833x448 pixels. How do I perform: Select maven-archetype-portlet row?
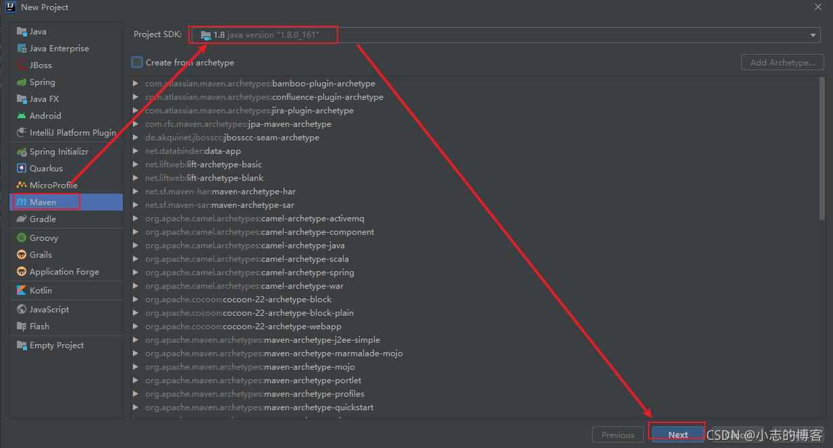click(474, 381)
